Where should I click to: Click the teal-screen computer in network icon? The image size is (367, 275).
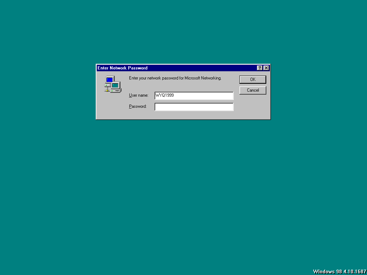pyautogui.click(x=116, y=87)
